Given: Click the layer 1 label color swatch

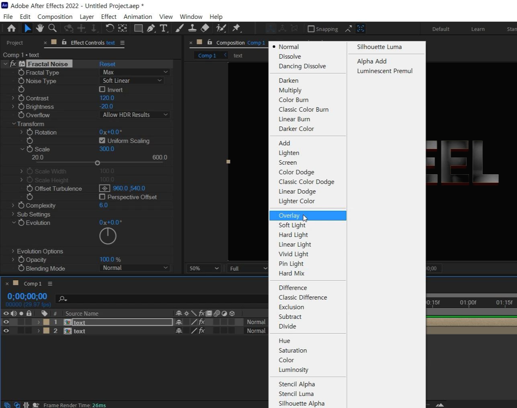Looking at the screenshot, I should 46,322.
